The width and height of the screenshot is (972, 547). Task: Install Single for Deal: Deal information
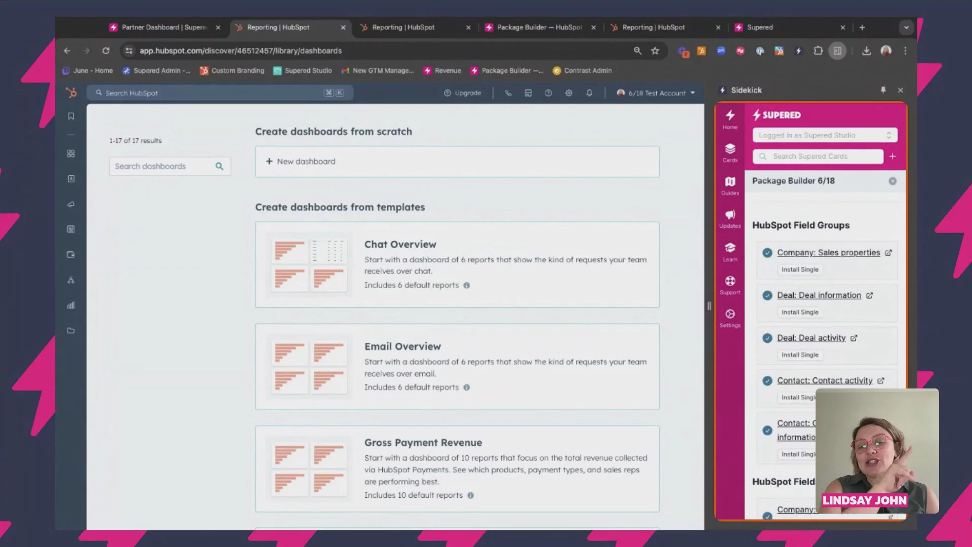click(x=800, y=312)
